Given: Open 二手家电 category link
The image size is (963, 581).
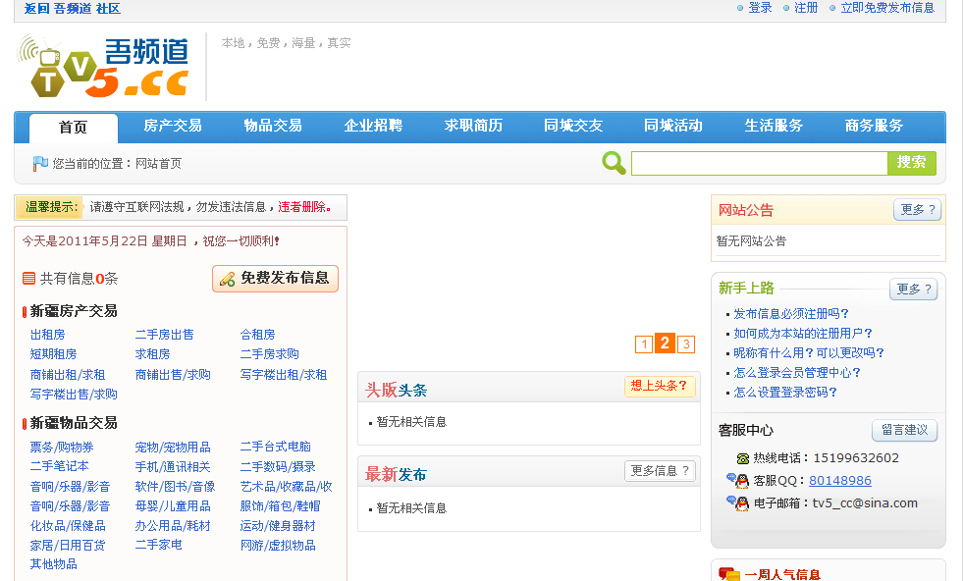Looking at the screenshot, I should [x=158, y=545].
